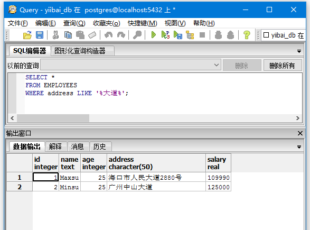Switch to the 消息 tab

tap(77, 146)
